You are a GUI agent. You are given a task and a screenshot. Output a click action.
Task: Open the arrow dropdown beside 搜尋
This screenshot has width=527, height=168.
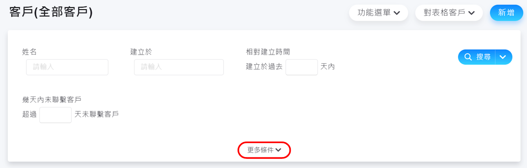coord(503,57)
